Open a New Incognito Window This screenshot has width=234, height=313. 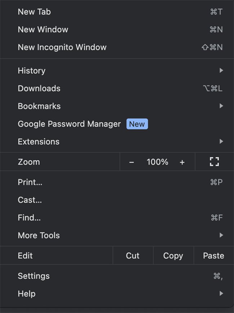click(x=62, y=47)
